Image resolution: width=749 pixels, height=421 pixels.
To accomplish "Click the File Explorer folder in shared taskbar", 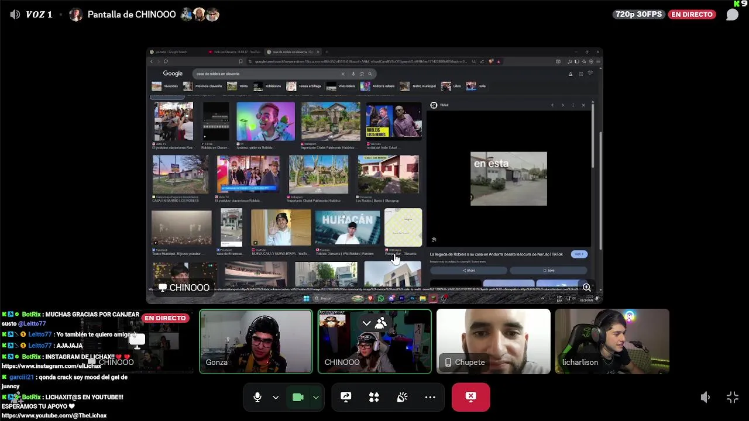I will [422, 298].
